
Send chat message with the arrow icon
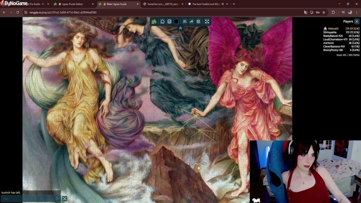pos(58,199)
